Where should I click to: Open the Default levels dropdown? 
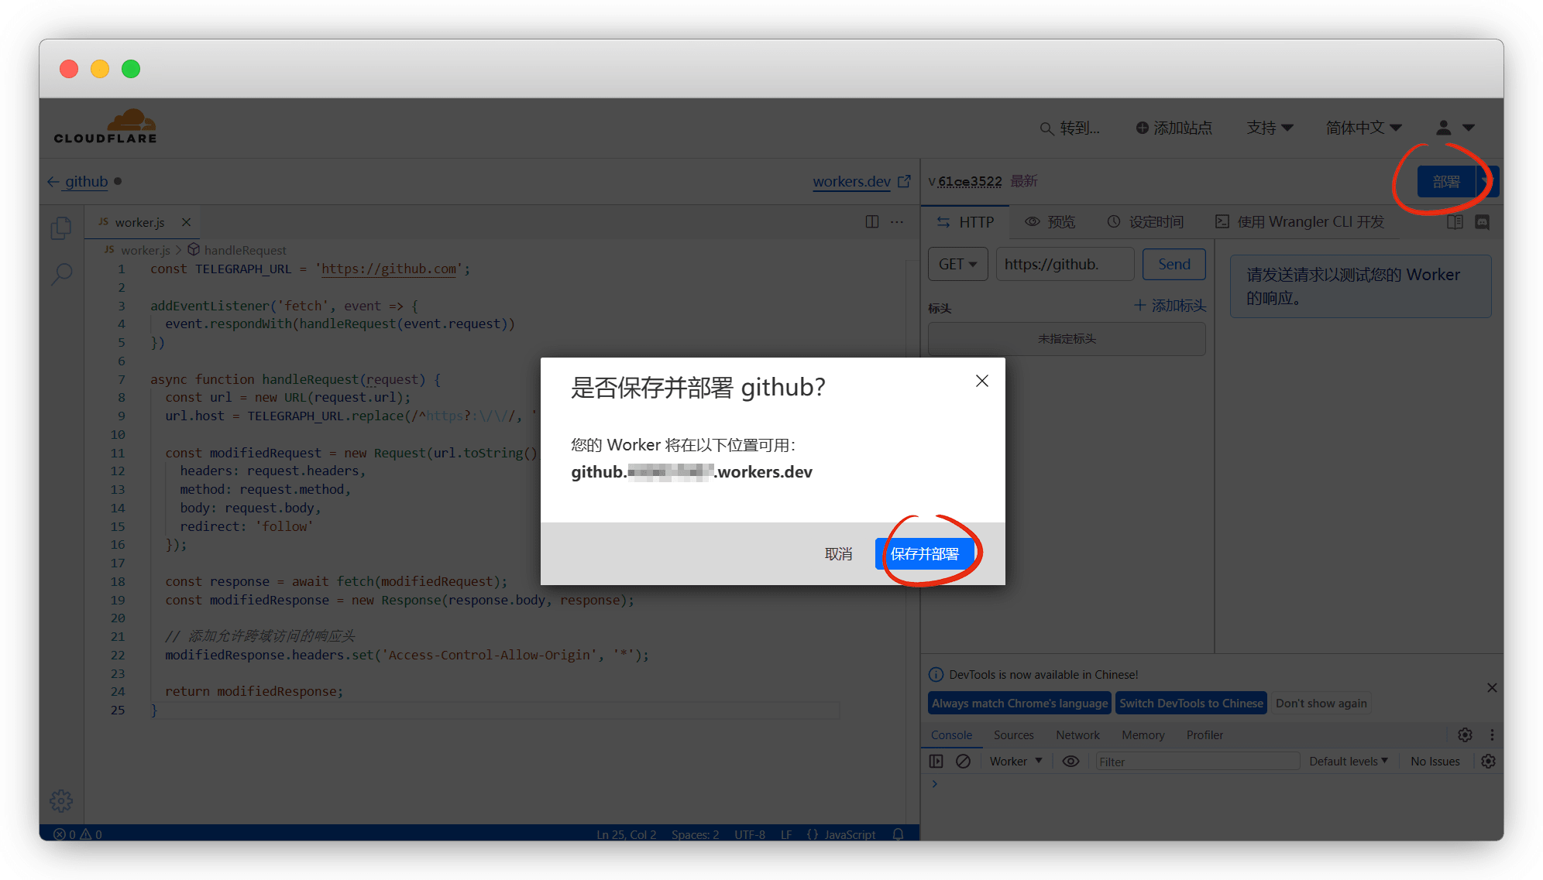coord(1349,762)
